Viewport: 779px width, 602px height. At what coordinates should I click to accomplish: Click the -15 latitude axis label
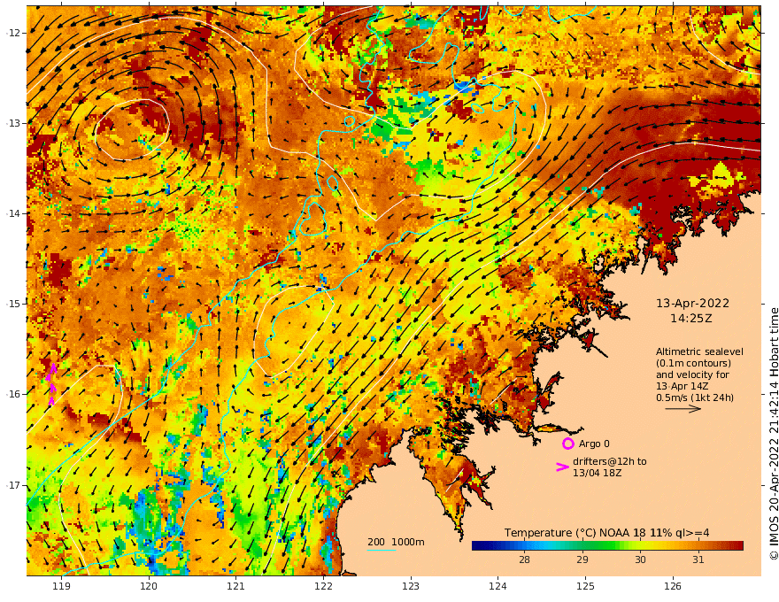click(x=13, y=304)
